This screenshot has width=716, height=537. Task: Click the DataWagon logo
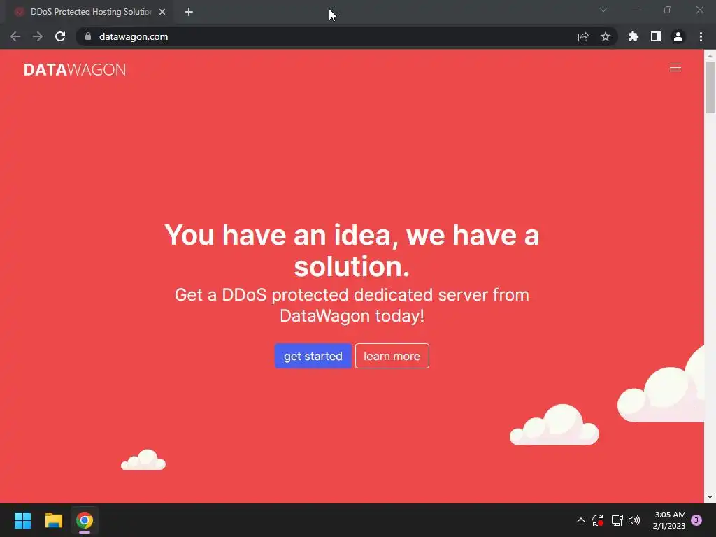[x=75, y=69]
